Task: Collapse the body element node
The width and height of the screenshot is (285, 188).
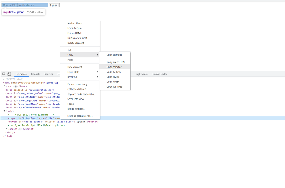Action: coord(4,111)
